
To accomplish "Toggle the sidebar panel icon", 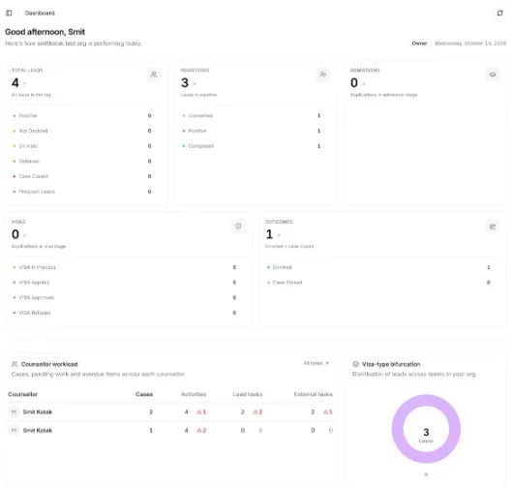I will (9, 13).
